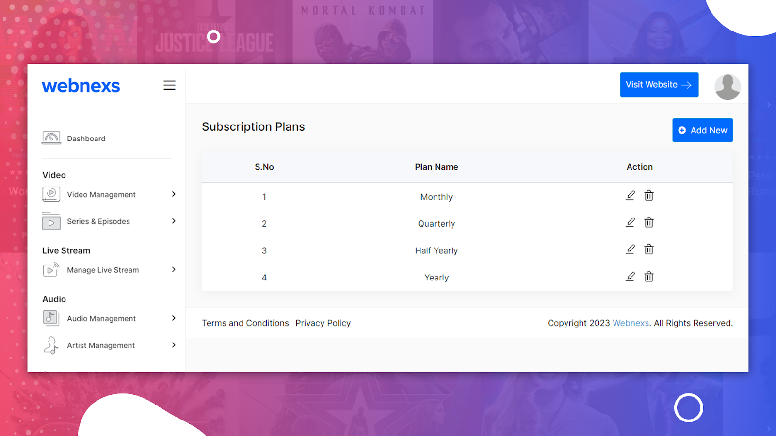Edit the Monthly plan
Image resolution: width=776 pixels, height=436 pixels.
pos(630,195)
